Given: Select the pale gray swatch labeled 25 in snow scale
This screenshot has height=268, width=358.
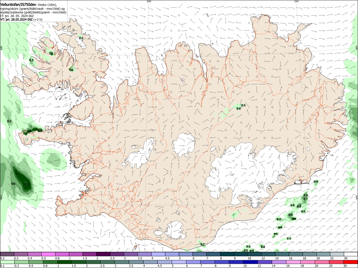Looking at the screenshot, I should (x=337, y=254).
